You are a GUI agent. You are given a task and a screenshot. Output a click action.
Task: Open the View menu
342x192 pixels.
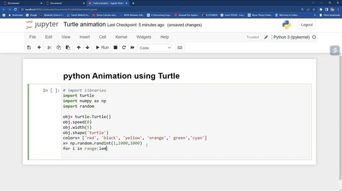point(66,37)
